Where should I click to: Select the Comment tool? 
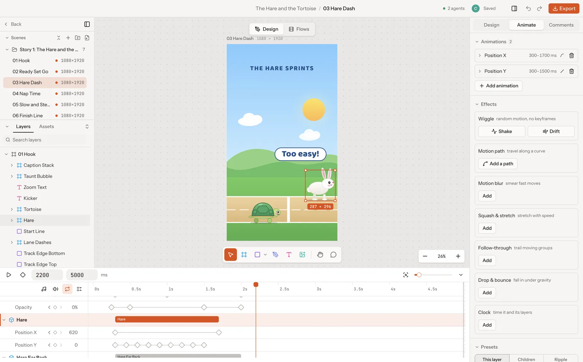pos(333,255)
